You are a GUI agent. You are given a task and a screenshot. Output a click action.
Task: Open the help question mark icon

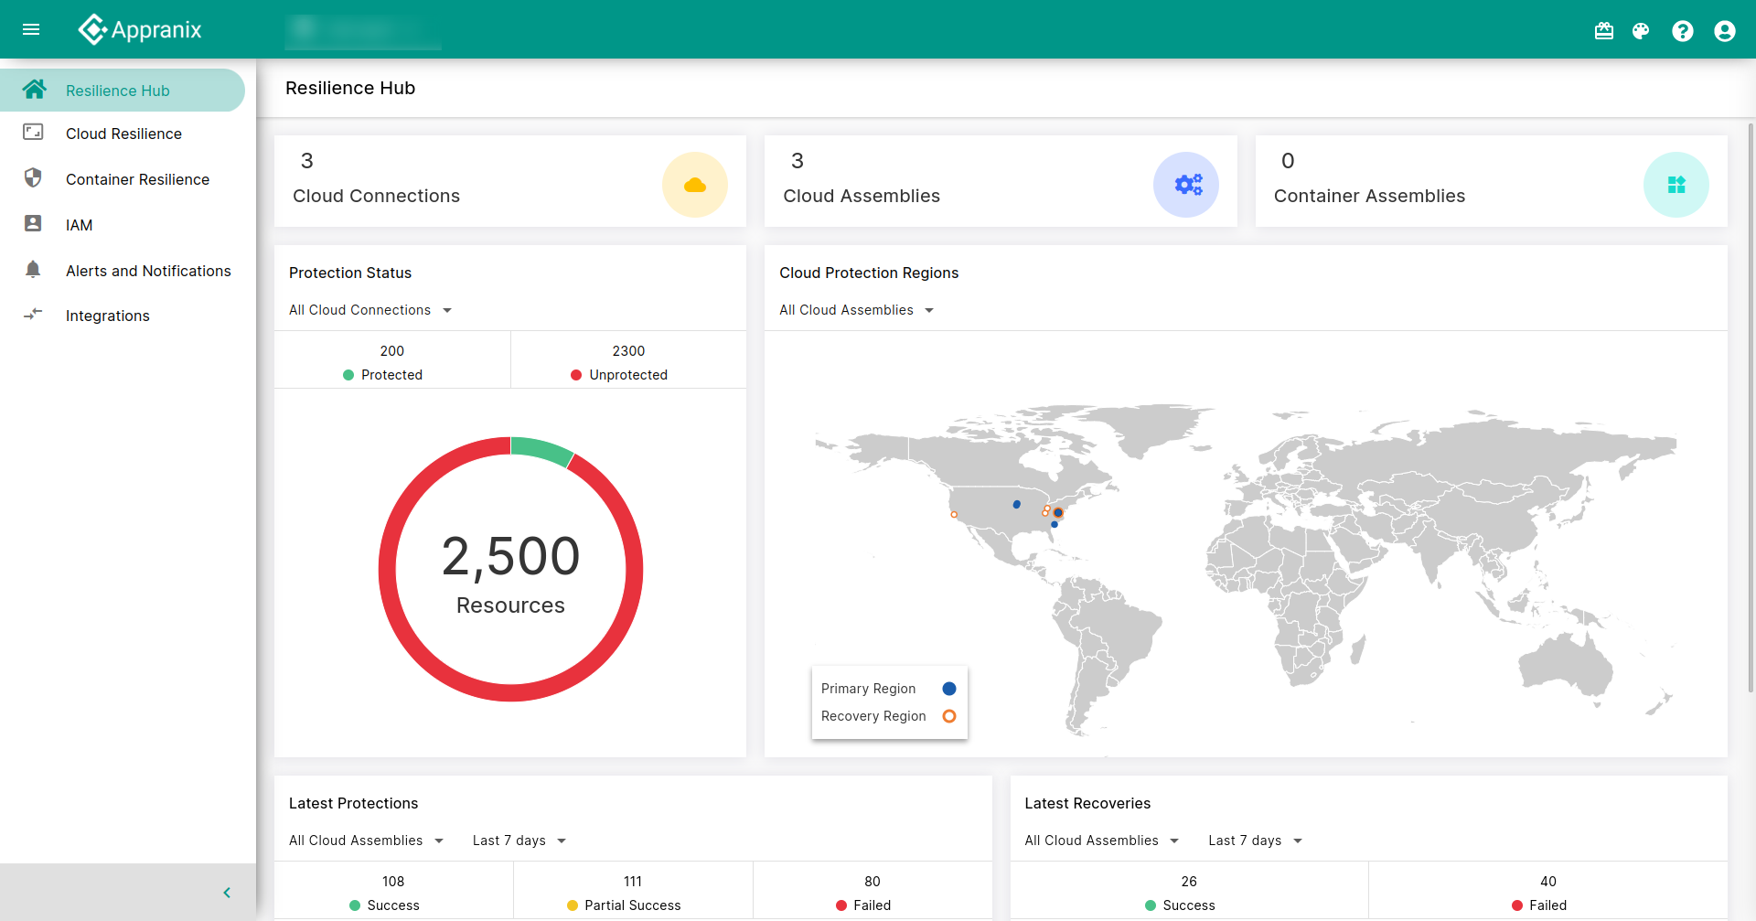click(1682, 31)
